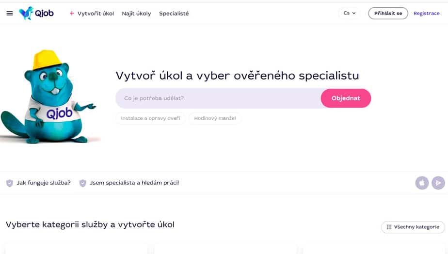Click grid icon in Všechny kategorie
The image size is (448, 254).
point(389,227)
